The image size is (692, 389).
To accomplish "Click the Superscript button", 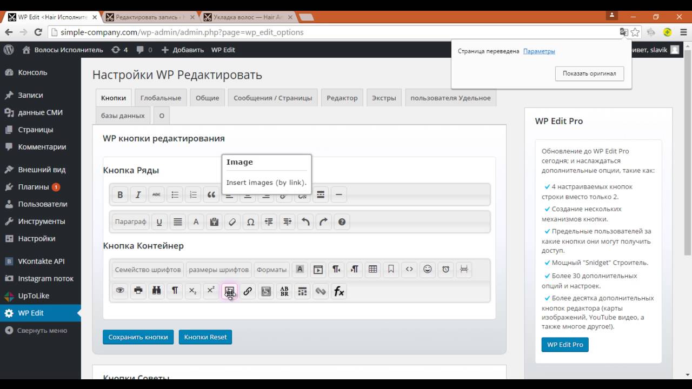I will point(211,291).
